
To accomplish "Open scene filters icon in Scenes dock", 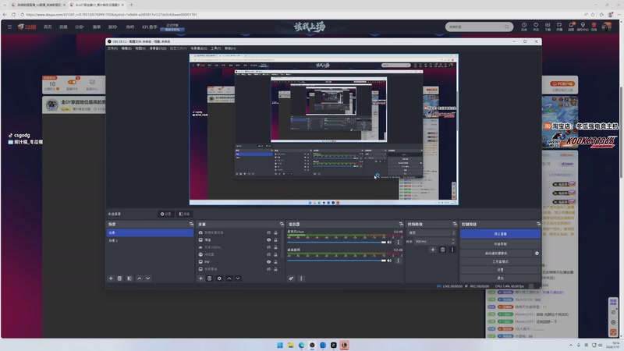I will point(129,278).
